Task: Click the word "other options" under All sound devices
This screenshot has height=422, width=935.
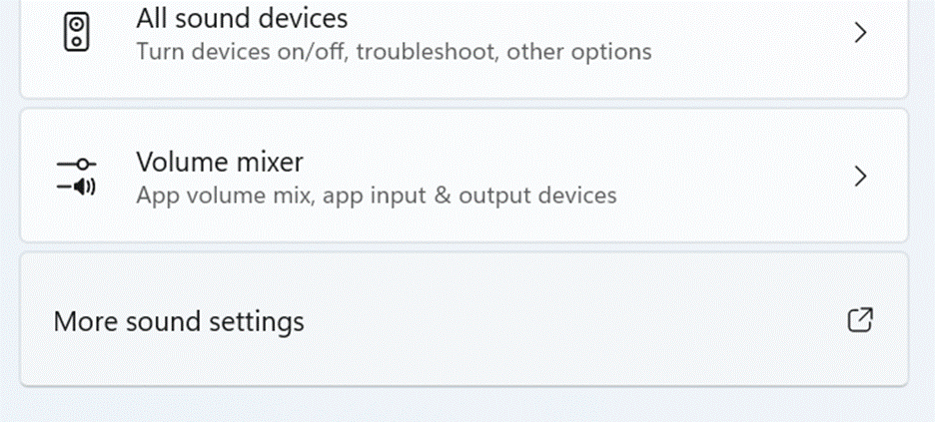Action: click(x=579, y=51)
